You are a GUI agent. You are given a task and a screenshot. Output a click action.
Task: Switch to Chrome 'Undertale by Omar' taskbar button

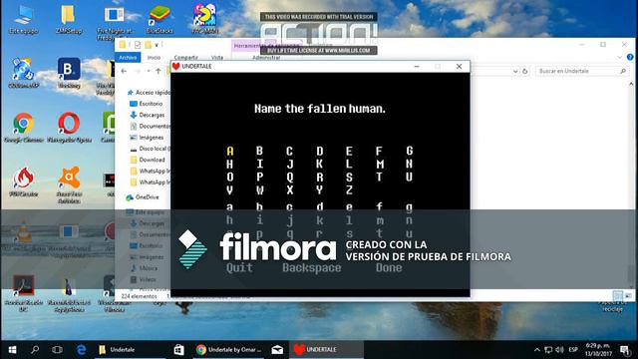coord(228,350)
